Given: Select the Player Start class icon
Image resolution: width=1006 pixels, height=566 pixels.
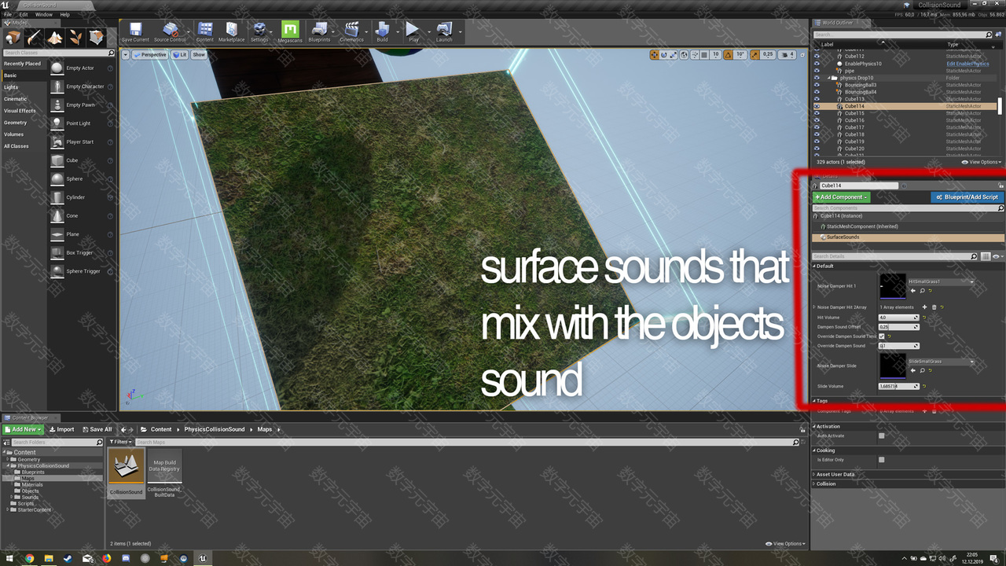Looking at the screenshot, I should click(57, 141).
